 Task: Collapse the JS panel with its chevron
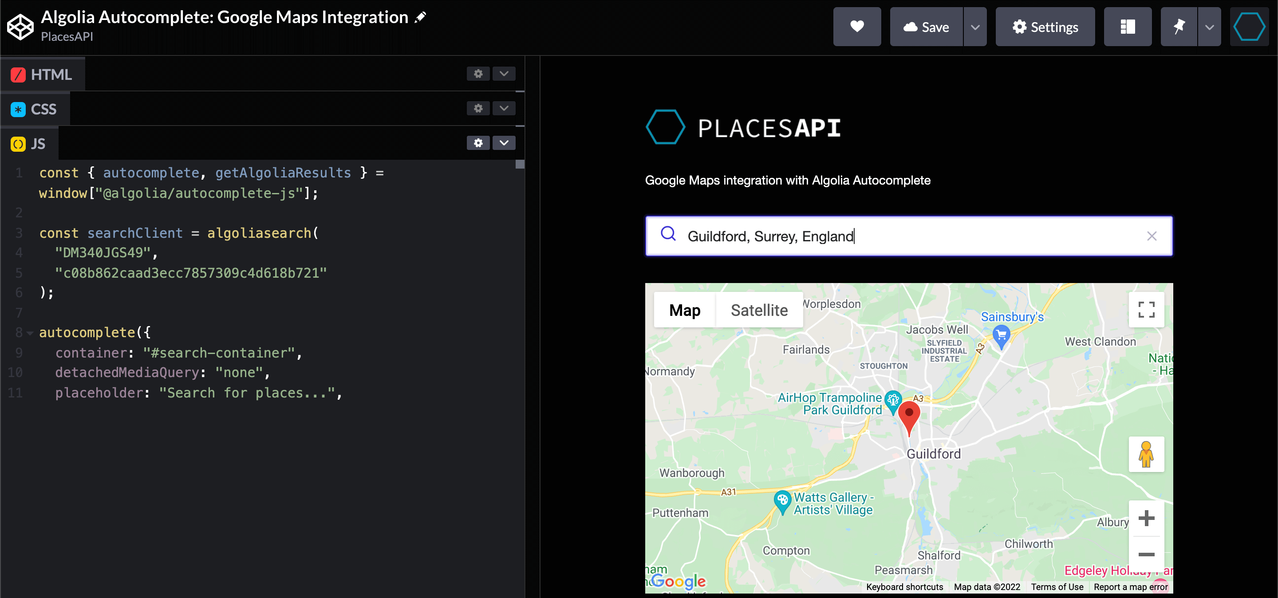coord(504,143)
